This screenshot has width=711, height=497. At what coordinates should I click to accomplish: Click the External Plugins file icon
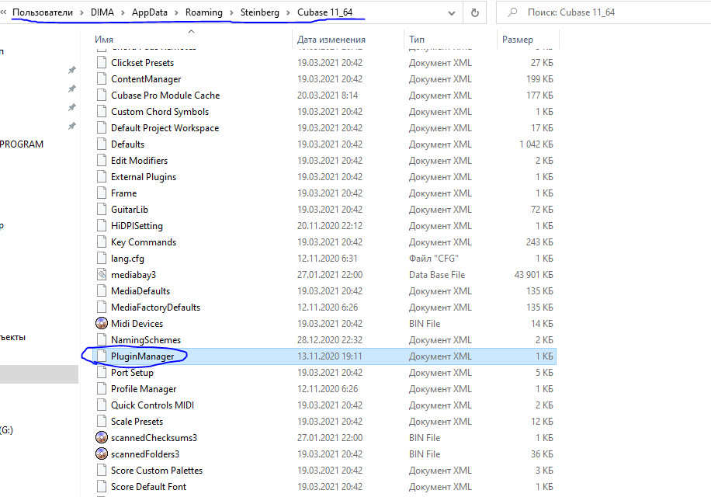point(102,177)
